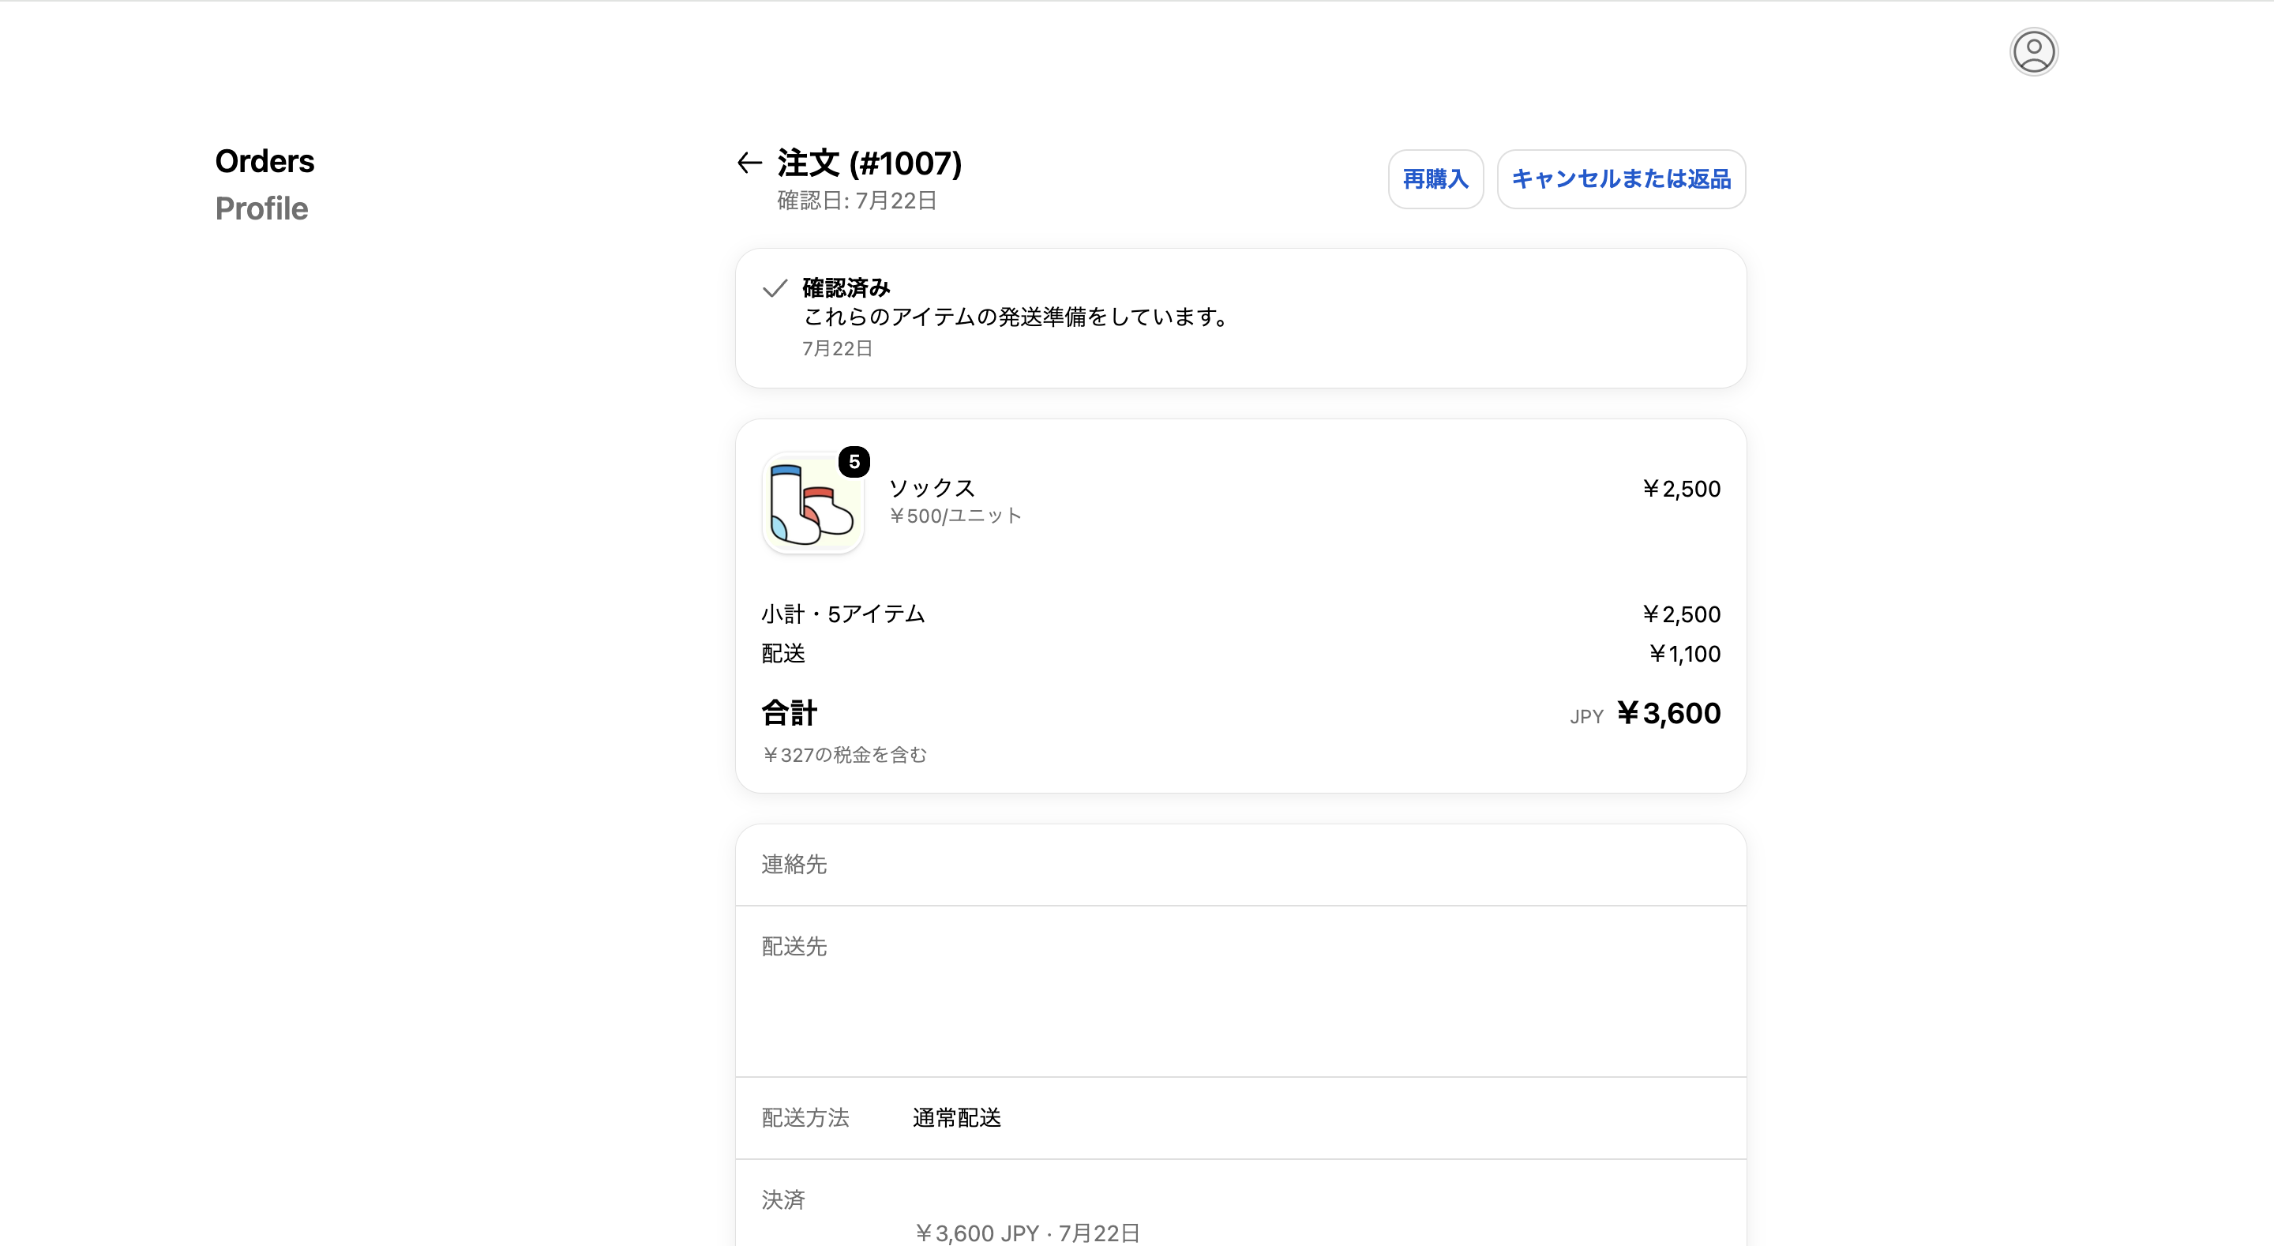Select the 通常配送 shipping method value
This screenshot has height=1246, width=2274.
pyautogui.click(x=957, y=1118)
